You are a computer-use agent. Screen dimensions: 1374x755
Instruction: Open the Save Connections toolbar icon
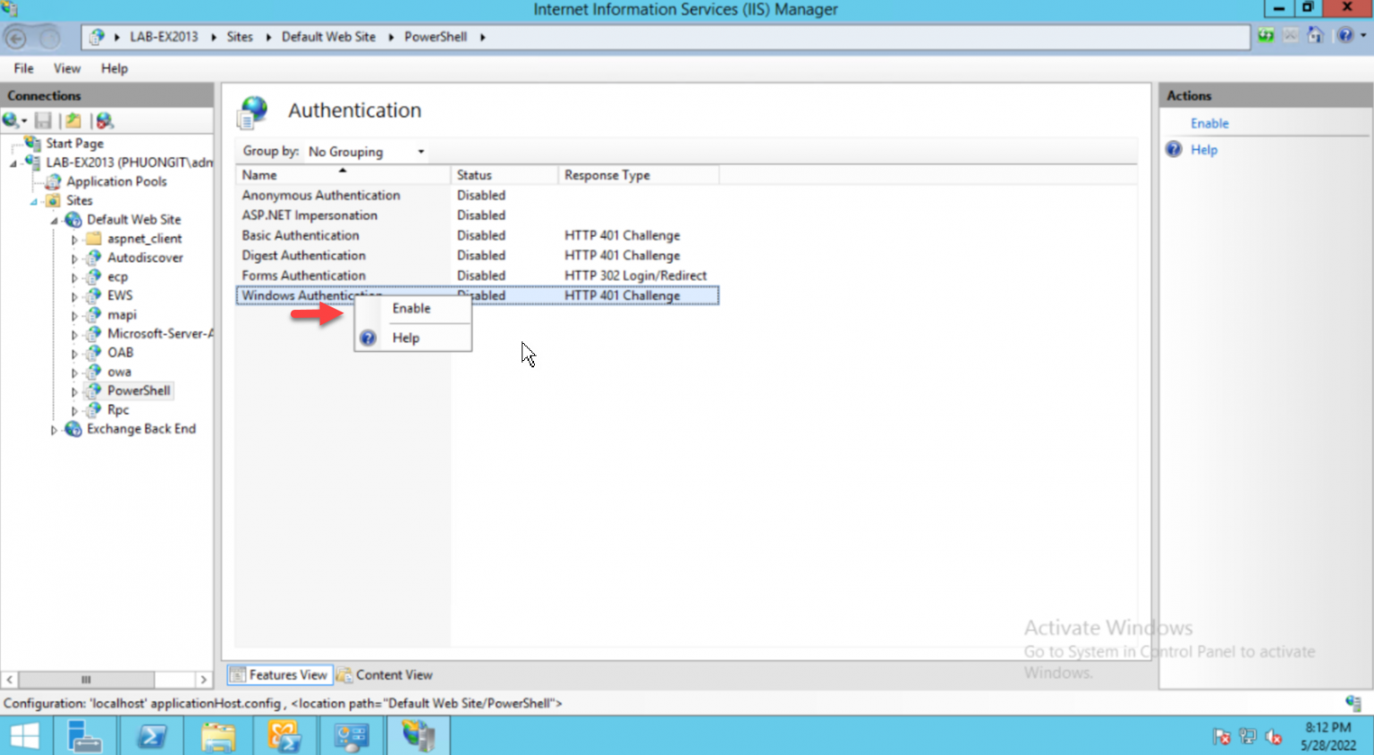coord(42,120)
